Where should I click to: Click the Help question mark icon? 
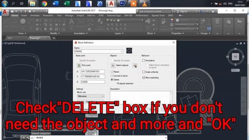pyautogui.click(x=213, y=11)
